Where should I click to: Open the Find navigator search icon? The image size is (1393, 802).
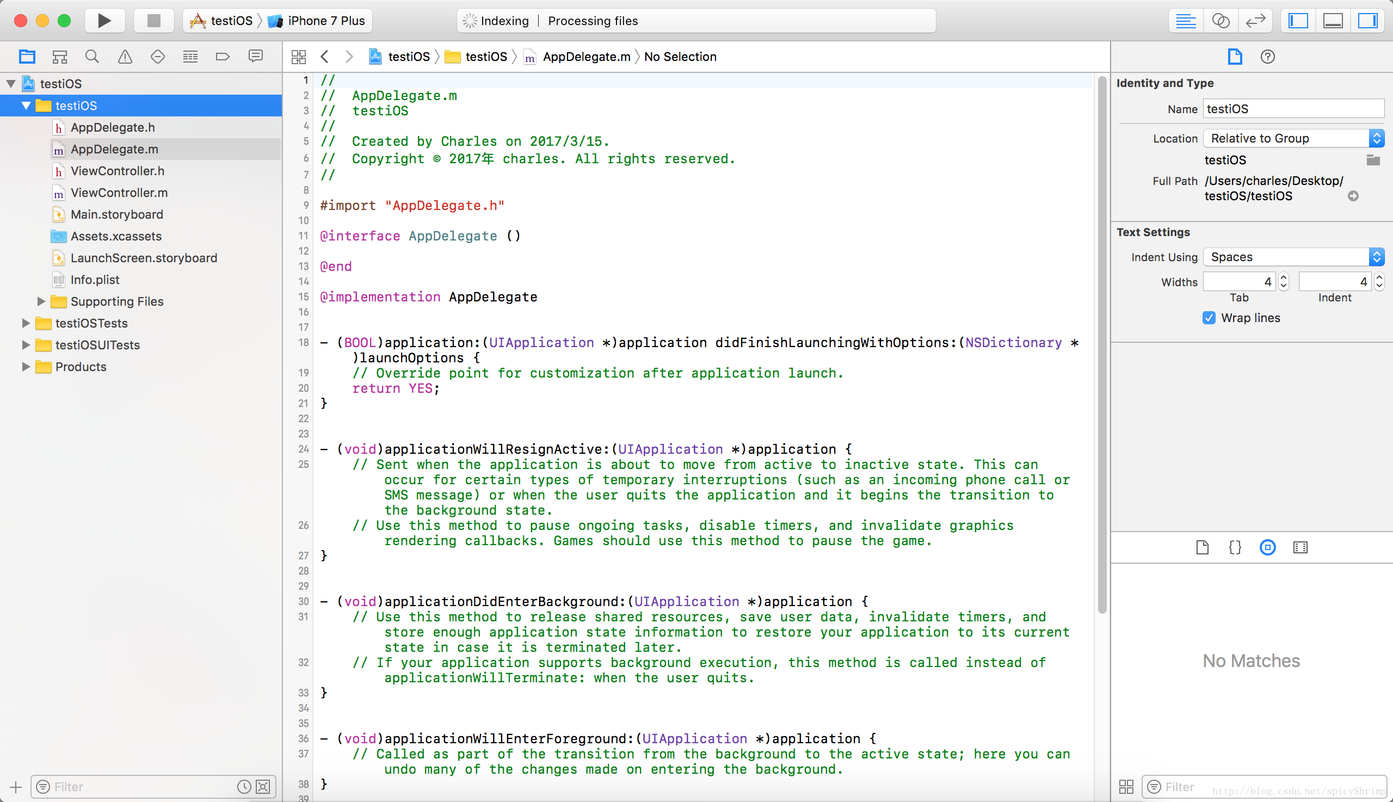point(92,56)
